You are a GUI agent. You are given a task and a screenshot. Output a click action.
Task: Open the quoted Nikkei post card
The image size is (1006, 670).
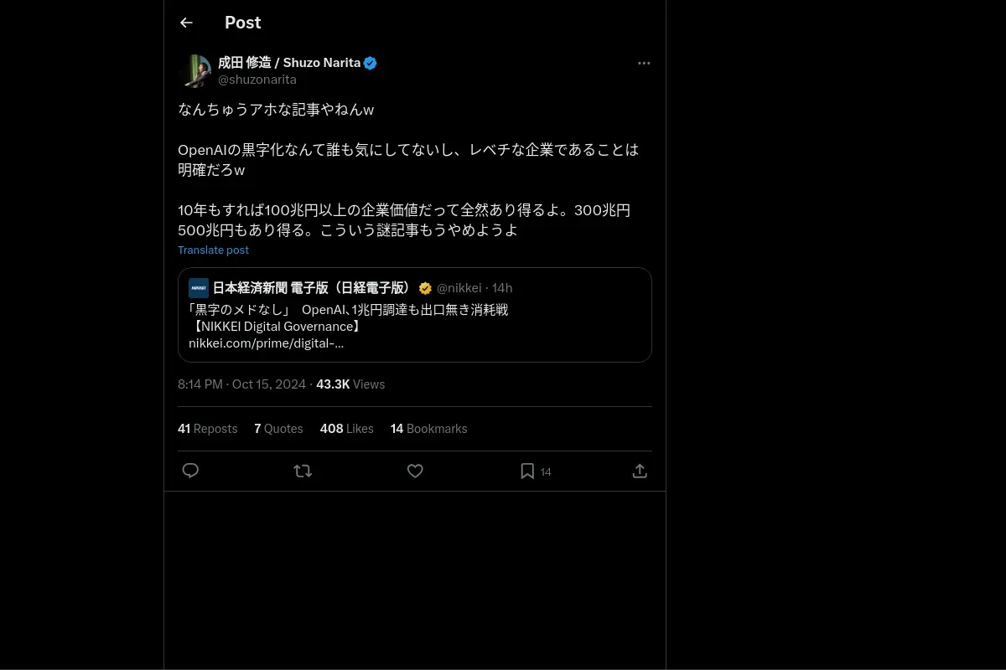(x=415, y=315)
